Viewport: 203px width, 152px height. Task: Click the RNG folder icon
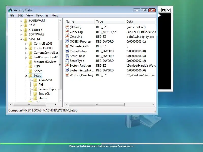pos(30,66)
